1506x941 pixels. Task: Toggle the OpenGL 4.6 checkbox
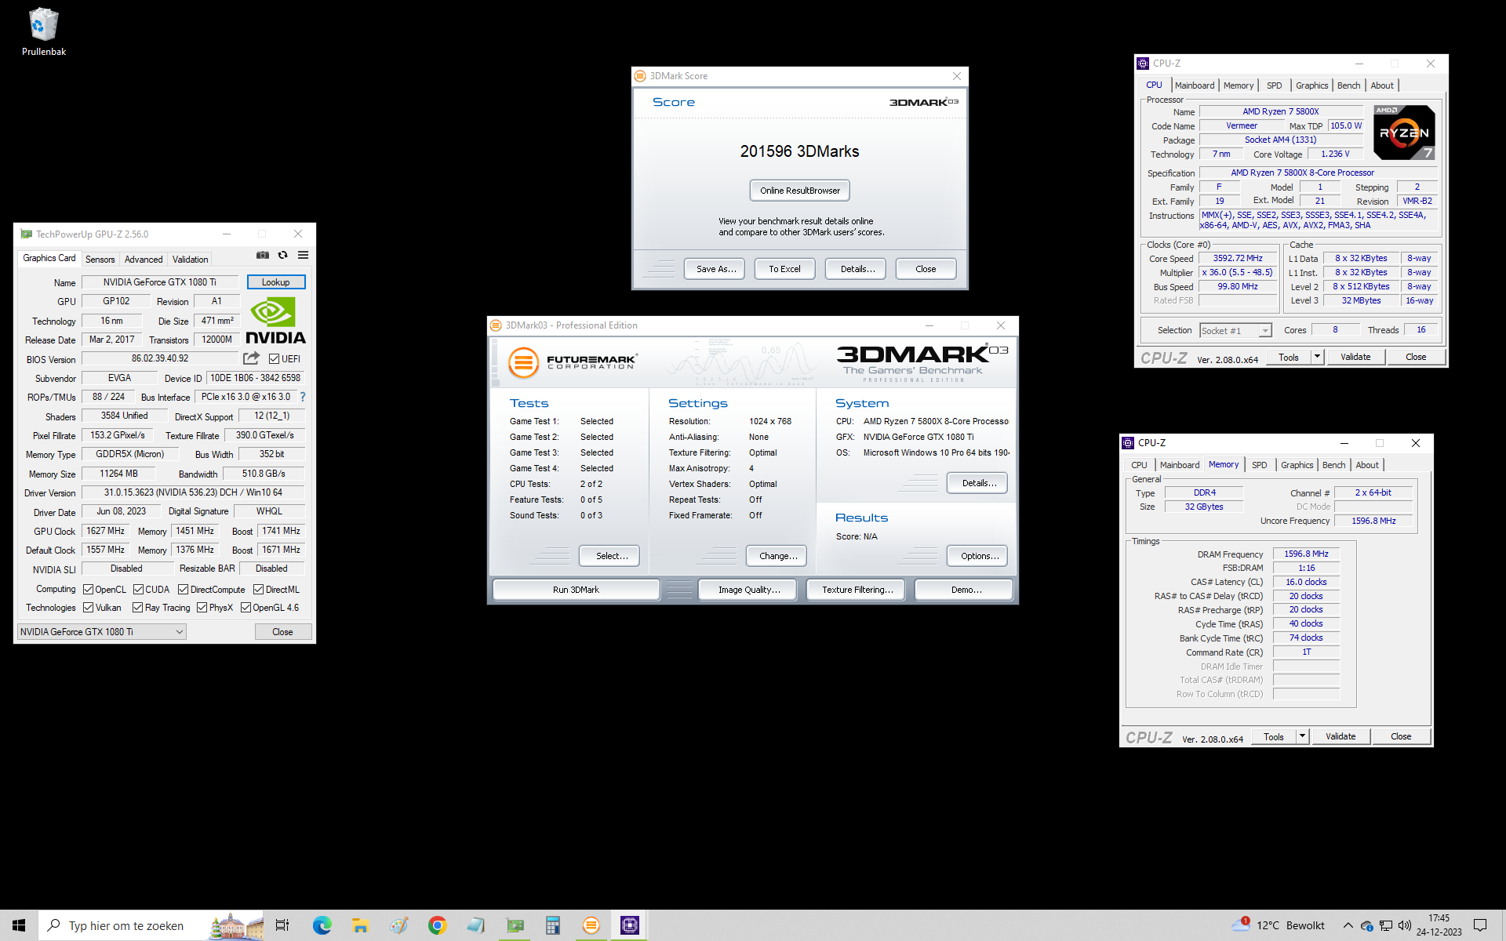(246, 608)
